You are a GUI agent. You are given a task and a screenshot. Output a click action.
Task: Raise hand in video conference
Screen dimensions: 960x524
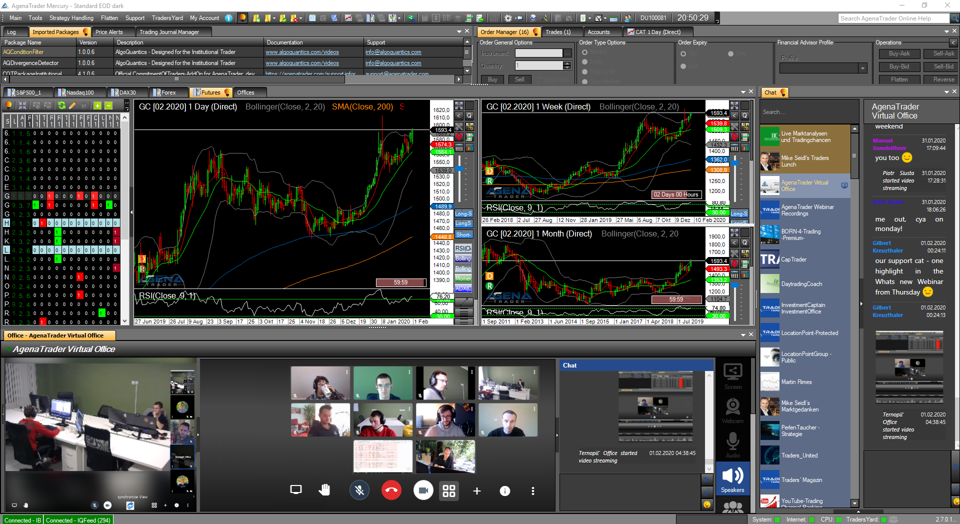point(324,490)
